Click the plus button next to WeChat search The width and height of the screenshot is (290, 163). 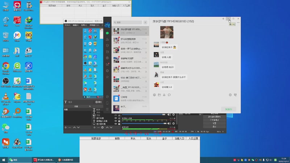[145, 22]
